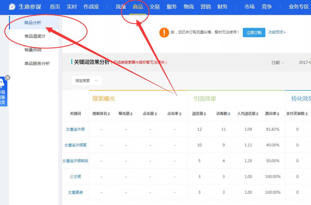Open the 功能预览 link
The image size is (311, 205).
[x=277, y=32]
